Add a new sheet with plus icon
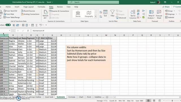This screenshot has width=181, height=102. [x=107, y=97]
